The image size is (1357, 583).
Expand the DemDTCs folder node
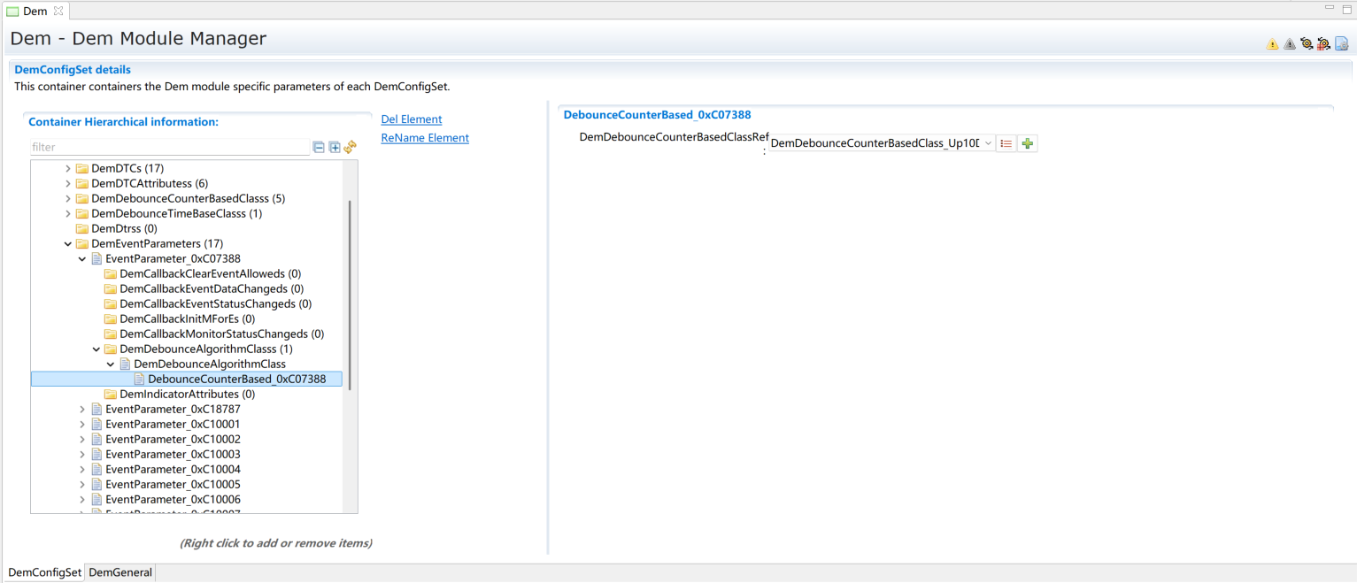(x=68, y=168)
